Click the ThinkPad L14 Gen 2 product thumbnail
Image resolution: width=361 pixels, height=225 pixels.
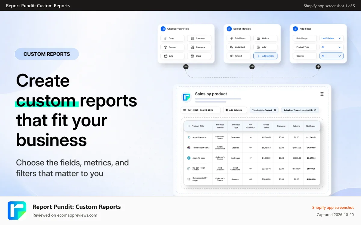point(189,148)
